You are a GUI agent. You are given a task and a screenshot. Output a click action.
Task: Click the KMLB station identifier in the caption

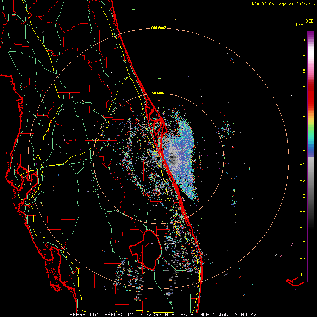coord(204,315)
